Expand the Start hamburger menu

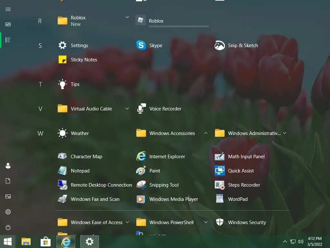pos(8,9)
